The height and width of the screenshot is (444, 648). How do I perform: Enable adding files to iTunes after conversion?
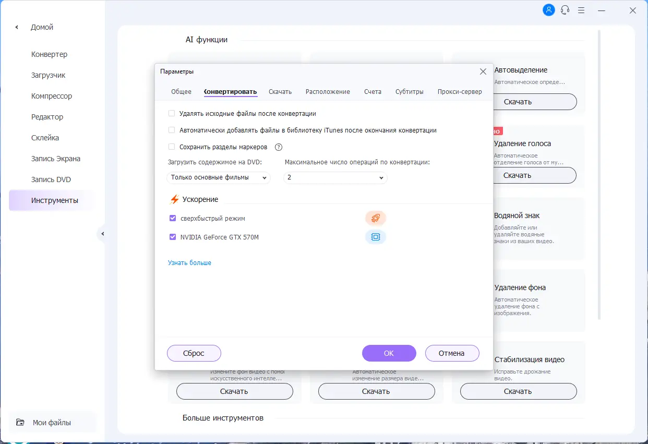coord(172,129)
